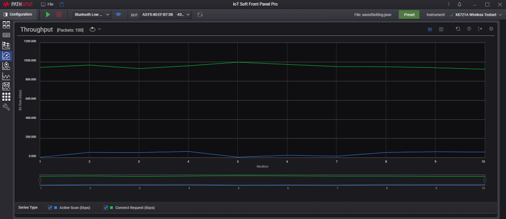Start the measurement with green play button
Screen dimensions: 506x219
pyautogui.click(x=48, y=15)
